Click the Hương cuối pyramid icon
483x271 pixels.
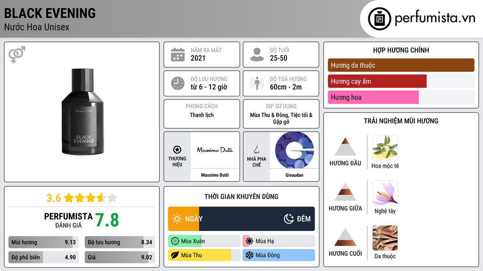345,237
